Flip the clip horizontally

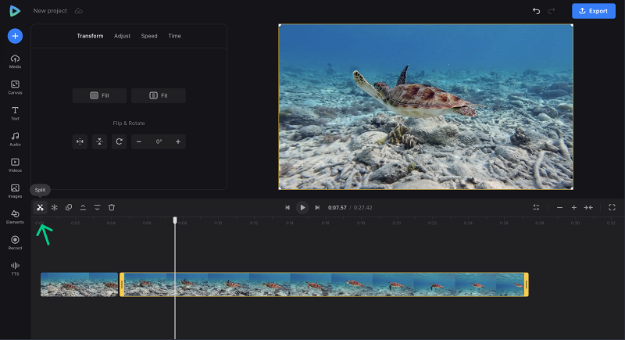[x=80, y=141]
